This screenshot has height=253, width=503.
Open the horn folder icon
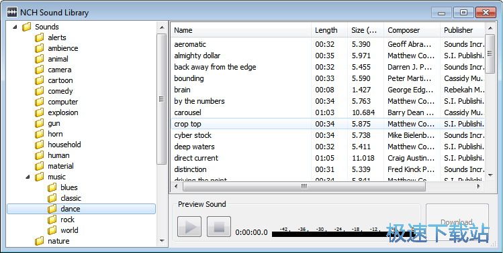[40, 134]
